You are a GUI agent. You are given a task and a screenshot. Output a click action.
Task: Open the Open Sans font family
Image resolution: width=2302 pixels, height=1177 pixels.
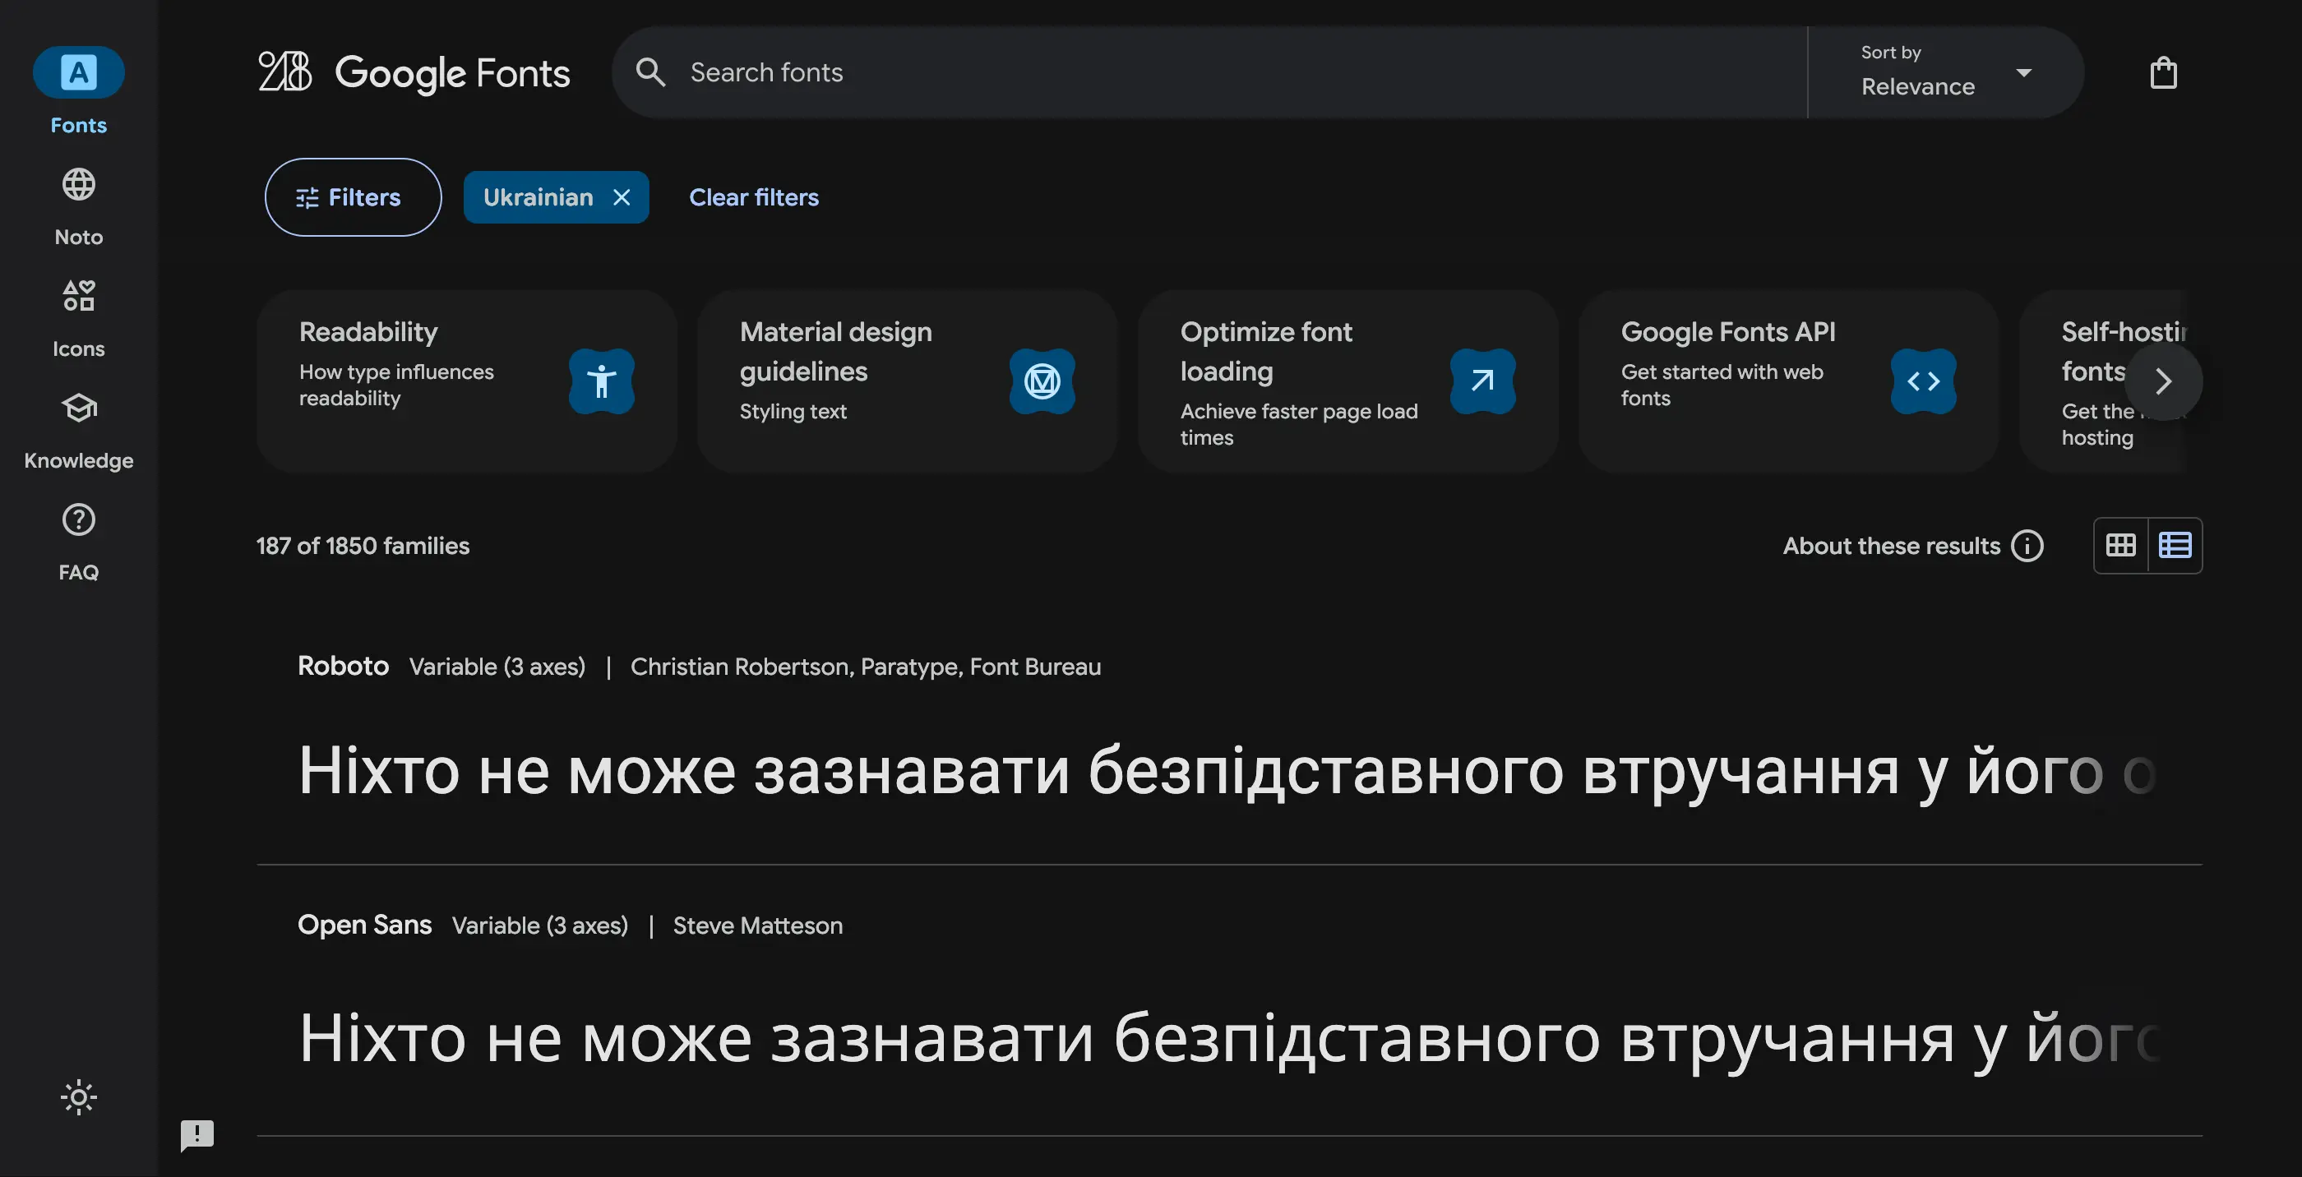point(363,924)
